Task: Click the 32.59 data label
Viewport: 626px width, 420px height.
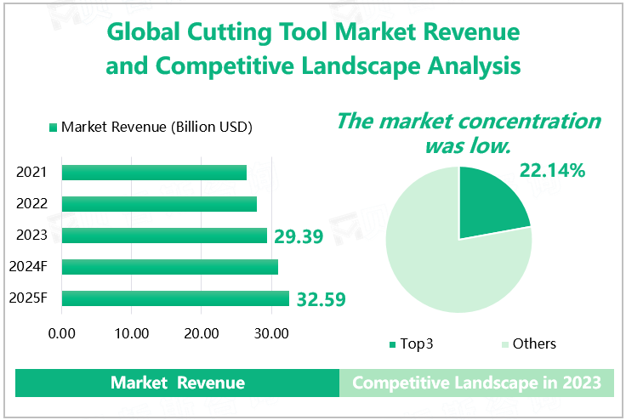Action: [x=320, y=299]
